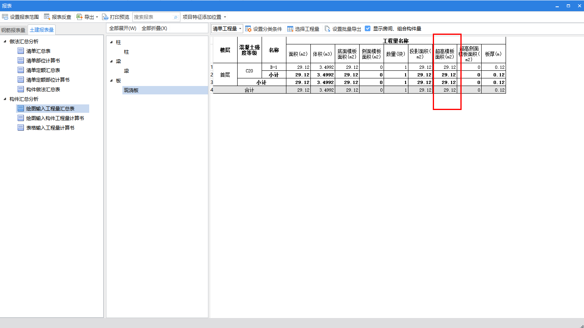584x328 pixels.
Task: Click 混凝土强度等级 column header
Action: (x=249, y=50)
